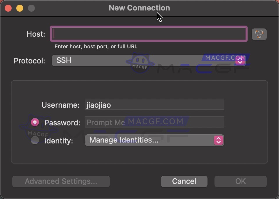
Task: Click the Username field showing jiaojiao
Action: point(154,105)
